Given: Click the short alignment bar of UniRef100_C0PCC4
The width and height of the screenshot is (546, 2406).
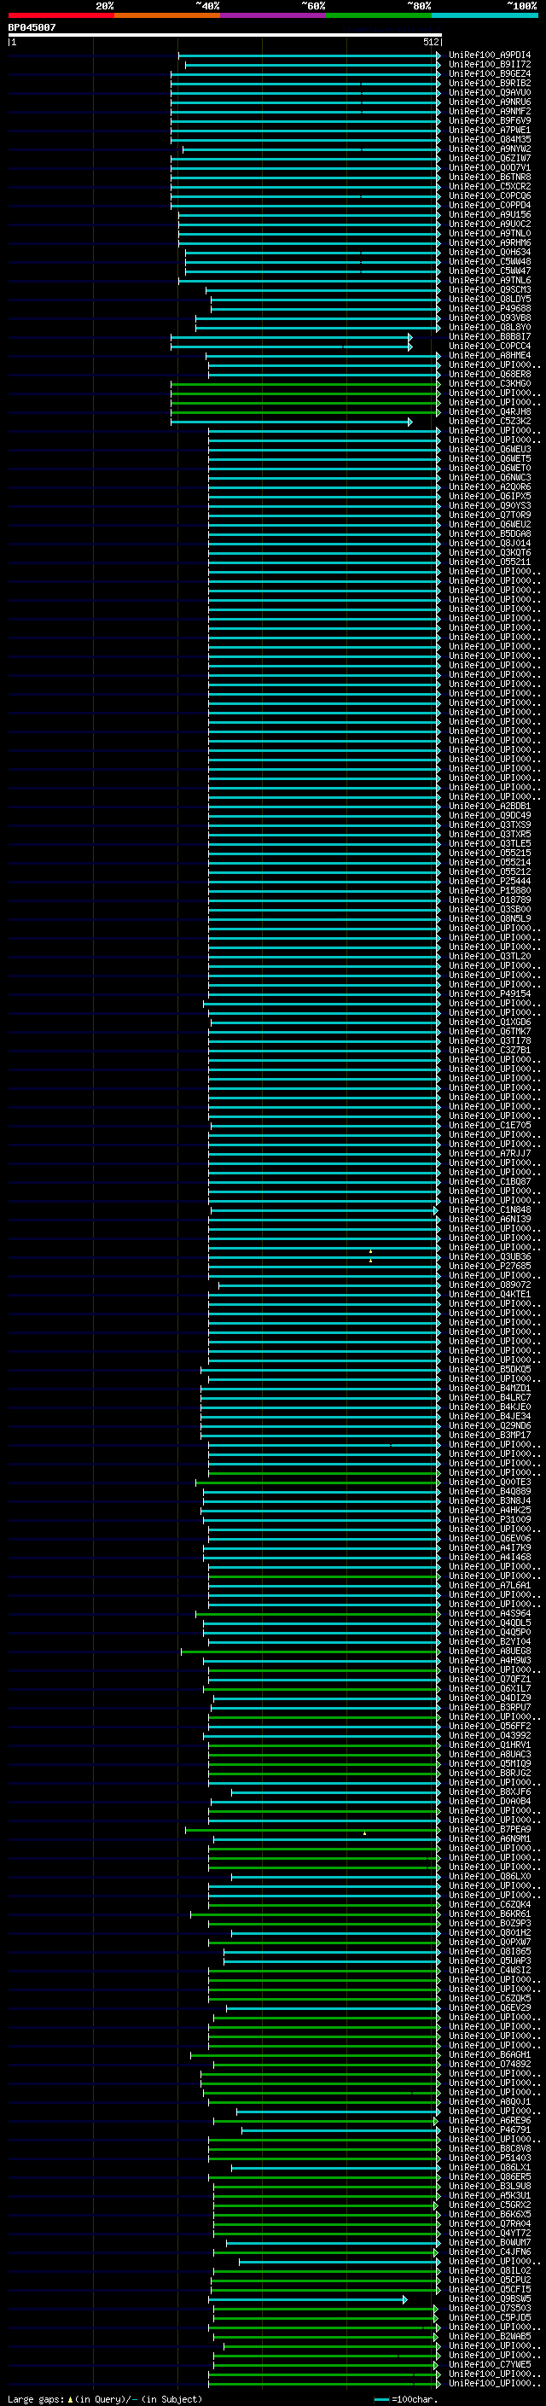Looking at the screenshot, I should tap(291, 347).
